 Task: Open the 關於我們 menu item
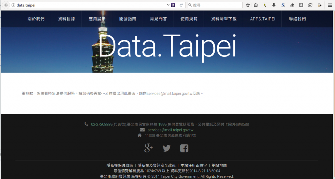pyautogui.click(x=36, y=19)
